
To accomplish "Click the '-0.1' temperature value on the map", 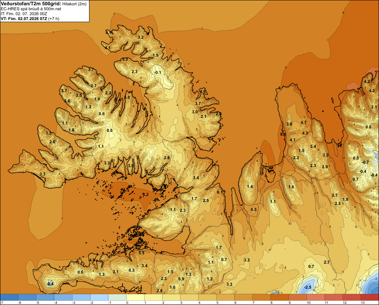I will [158, 72].
